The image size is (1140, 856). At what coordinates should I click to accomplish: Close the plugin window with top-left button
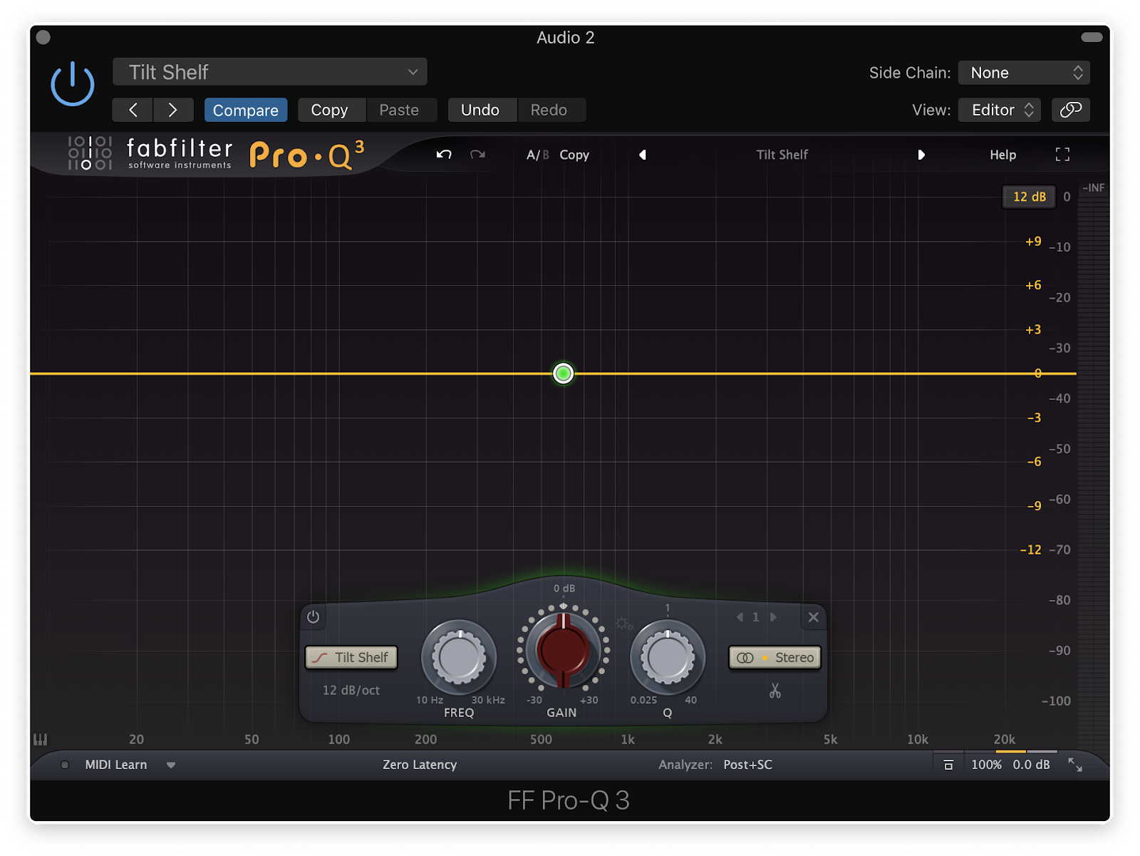(43, 37)
